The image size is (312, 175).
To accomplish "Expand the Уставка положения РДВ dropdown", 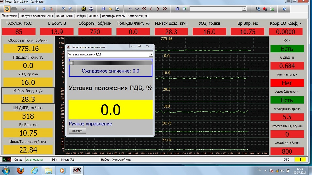I will (x=151, y=54).
